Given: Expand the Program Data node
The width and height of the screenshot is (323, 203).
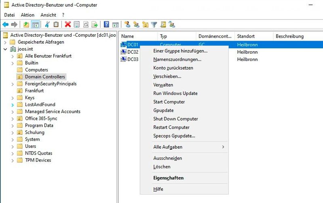Looking at the screenshot, I should [13, 126].
